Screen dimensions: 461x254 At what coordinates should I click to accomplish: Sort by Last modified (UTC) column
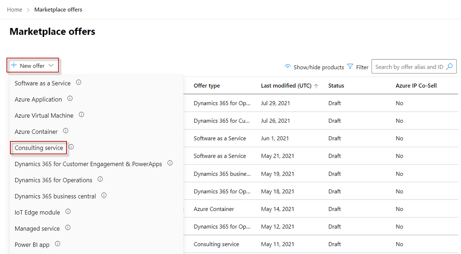click(286, 86)
